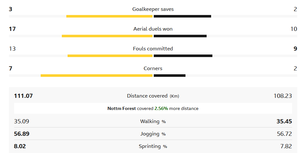Image resolution: width=304 pixels, height=153 pixels.
Task: Click the black Corners bar
Action: tap(169, 76)
